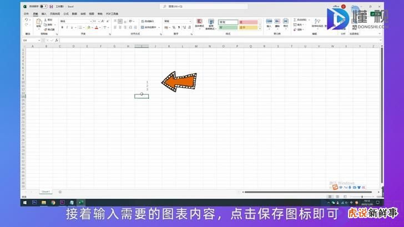404x227 pixels.
Task: Switch to the Insert ribbon tab
Action: point(44,14)
